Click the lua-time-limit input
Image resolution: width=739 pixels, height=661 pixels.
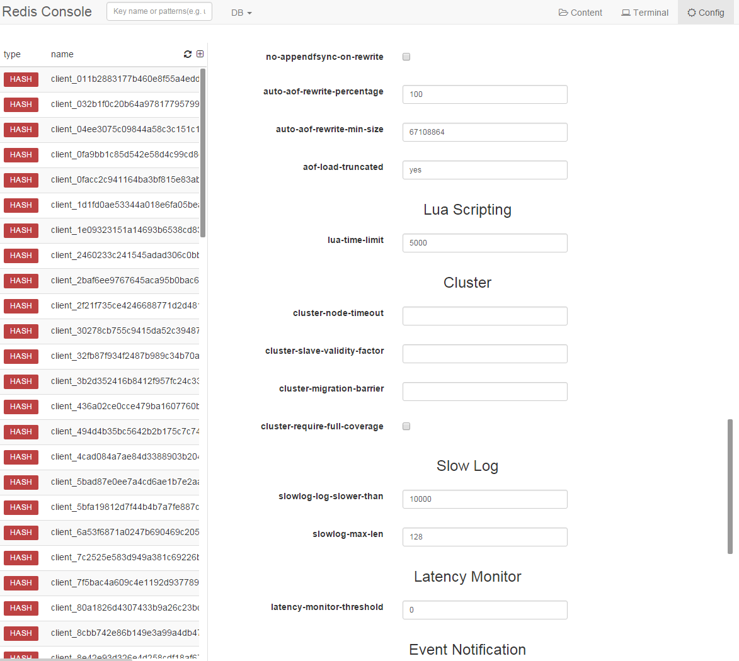tap(485, 243)
